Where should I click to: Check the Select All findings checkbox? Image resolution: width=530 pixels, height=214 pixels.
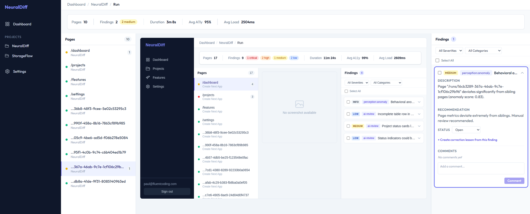coord(437,60)
